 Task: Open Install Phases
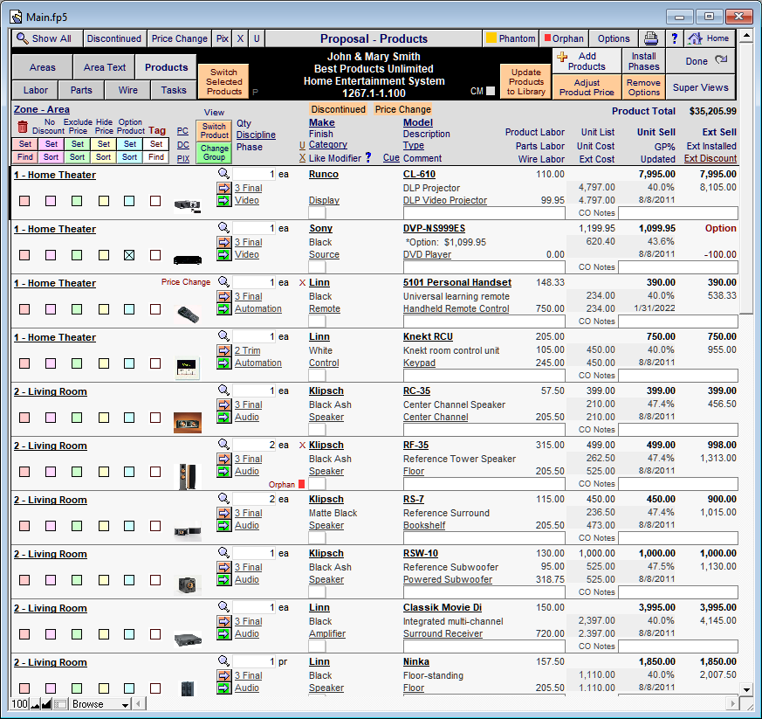tap(643, 61)
